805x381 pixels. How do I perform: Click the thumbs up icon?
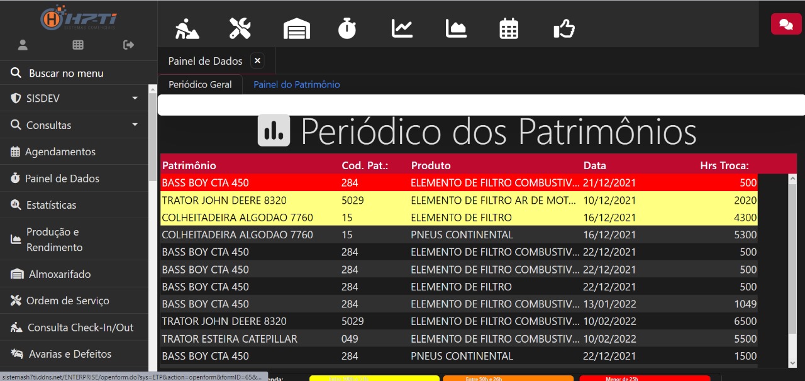coord(564,28)
